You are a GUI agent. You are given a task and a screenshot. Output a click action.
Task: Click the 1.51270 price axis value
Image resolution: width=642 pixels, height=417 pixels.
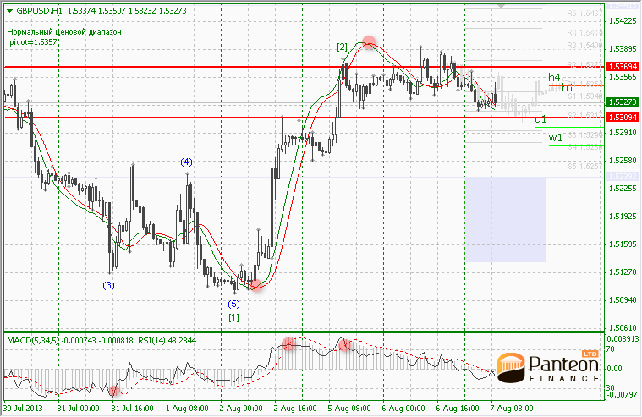pyautogui.click(x=623, y=272)
